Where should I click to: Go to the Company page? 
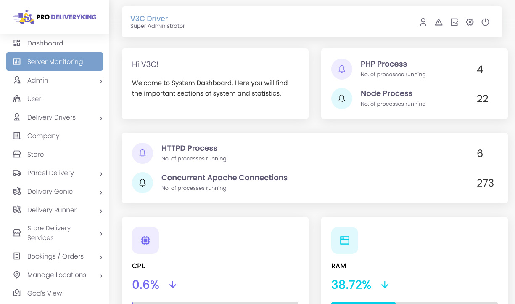coord(43,136)
